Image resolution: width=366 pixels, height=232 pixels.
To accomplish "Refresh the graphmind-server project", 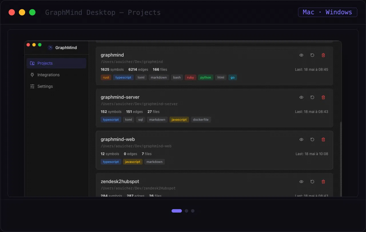I will pyautogui.click(x=312, y=97).
